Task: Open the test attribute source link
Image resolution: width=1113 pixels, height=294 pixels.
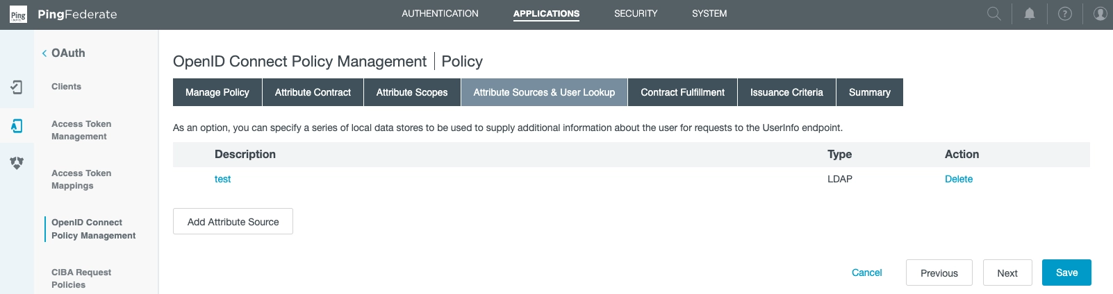Action: pyautogui.click(x=222, y=179)
